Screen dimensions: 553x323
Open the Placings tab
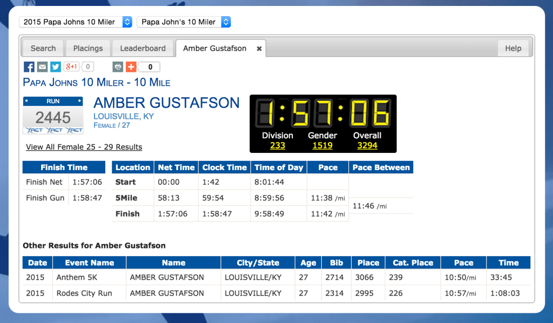pyautogui.click(x=87, y=48)
